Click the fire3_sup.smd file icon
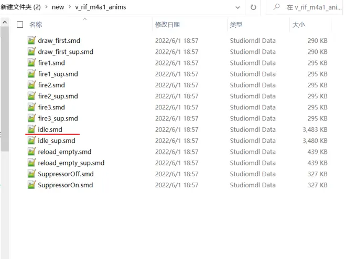346x259 pixels. [x=31, y=118]
